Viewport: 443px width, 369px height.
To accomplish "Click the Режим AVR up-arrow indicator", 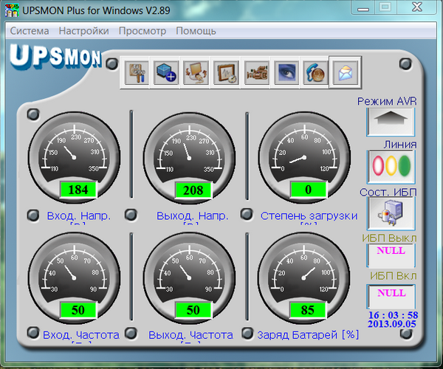I will (391, 122).
